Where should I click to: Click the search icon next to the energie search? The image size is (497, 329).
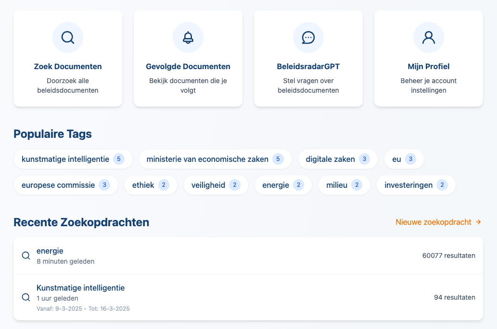25,256
